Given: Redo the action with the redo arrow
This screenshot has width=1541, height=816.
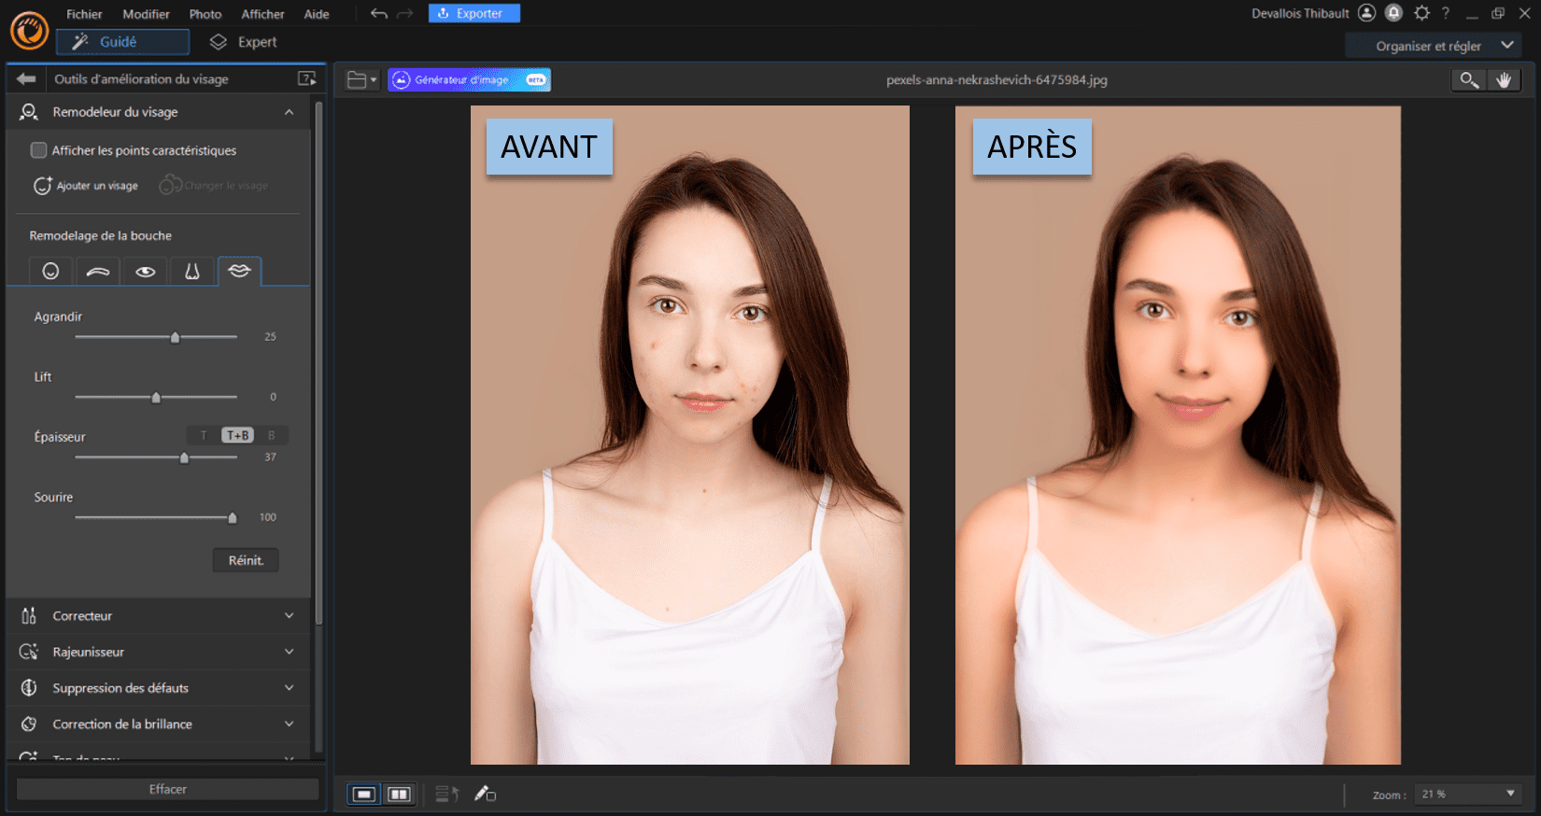Looking at the screenshot, I should [x=404, y=13].
